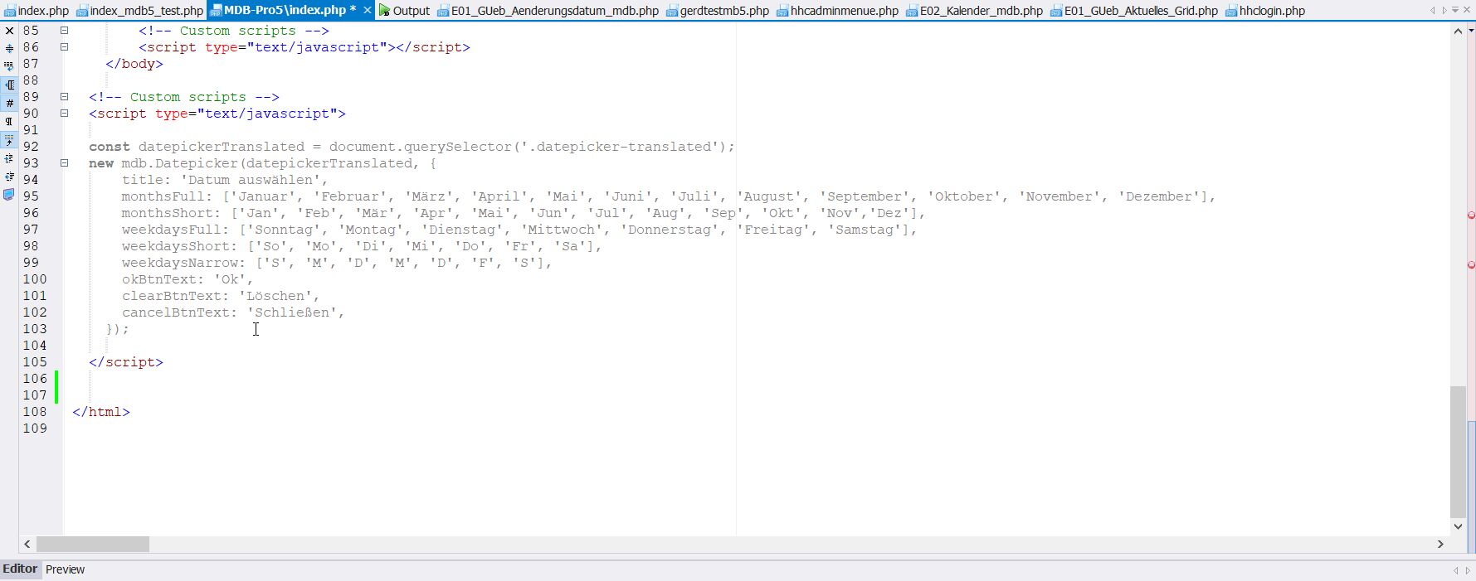Click the horizontal scrollbar right arrow
Screen dimensions: 1476x581
click(1440, 544)
